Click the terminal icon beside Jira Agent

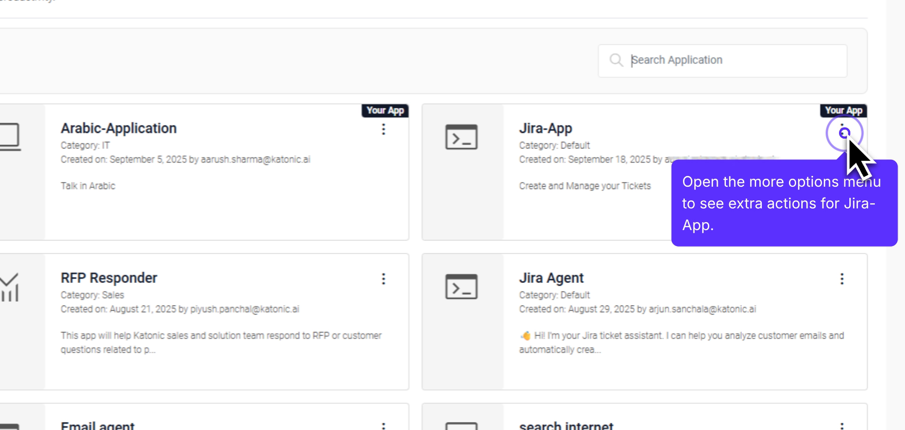[x=461, y=286]
